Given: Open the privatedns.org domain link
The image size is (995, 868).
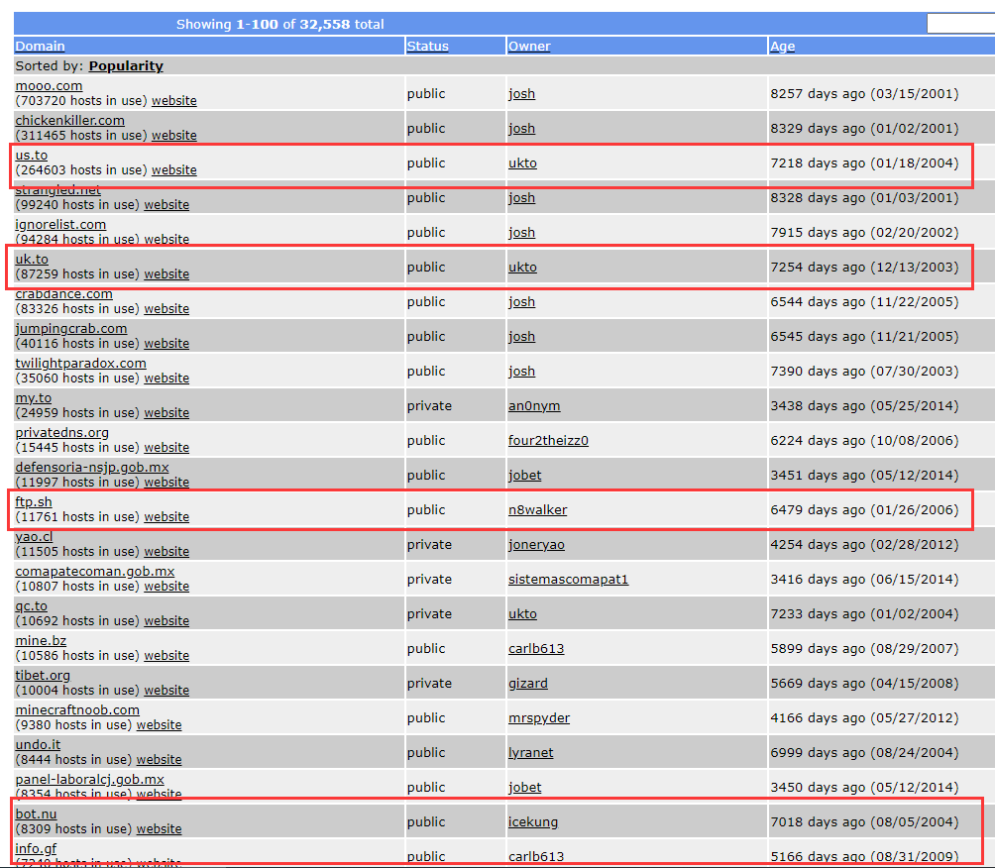Looking at the screenshot, I should pos(61,433).
